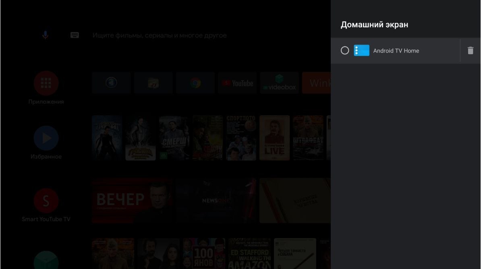Open the LIVE Stalin poster
The height and width of the screenshot is (269, 481).
point(275,138)
